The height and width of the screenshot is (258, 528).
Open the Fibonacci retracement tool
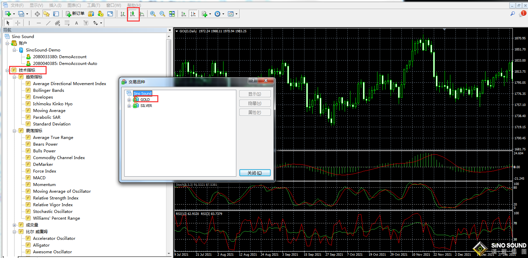[67, 23]
